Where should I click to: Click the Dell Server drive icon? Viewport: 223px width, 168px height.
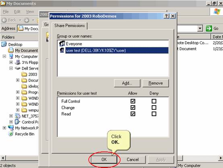point(18,68)
